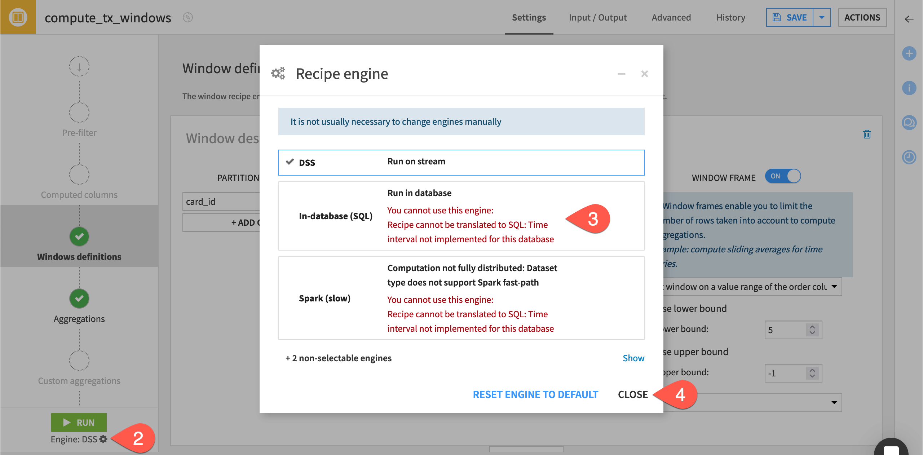The height and width of the screenshot is (455, 923).
Task: Click RESET ENGINE TO DEFAULT
Action: pyautogui.click(x=535, y=394)
